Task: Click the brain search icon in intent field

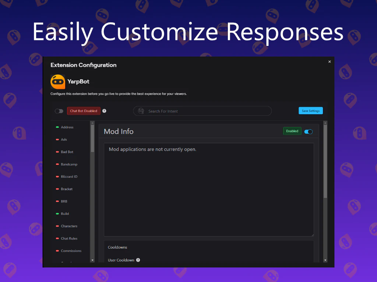Action: point(141,111)
